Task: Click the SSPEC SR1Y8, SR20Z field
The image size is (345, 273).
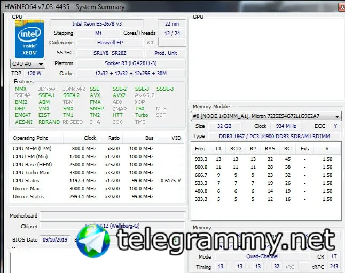Action: [x=110, y=53]
